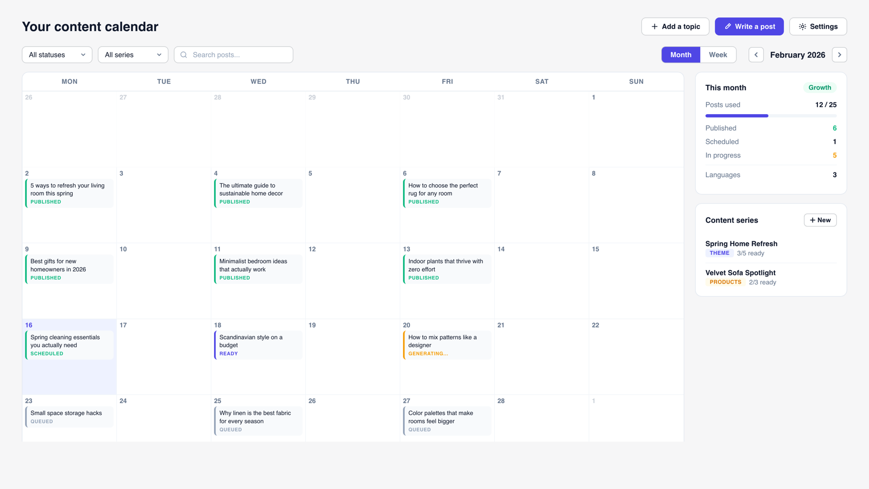The image size is (869, 489).
Task: Go to previous month with the left chevron
Action: [x=756, y=54]
